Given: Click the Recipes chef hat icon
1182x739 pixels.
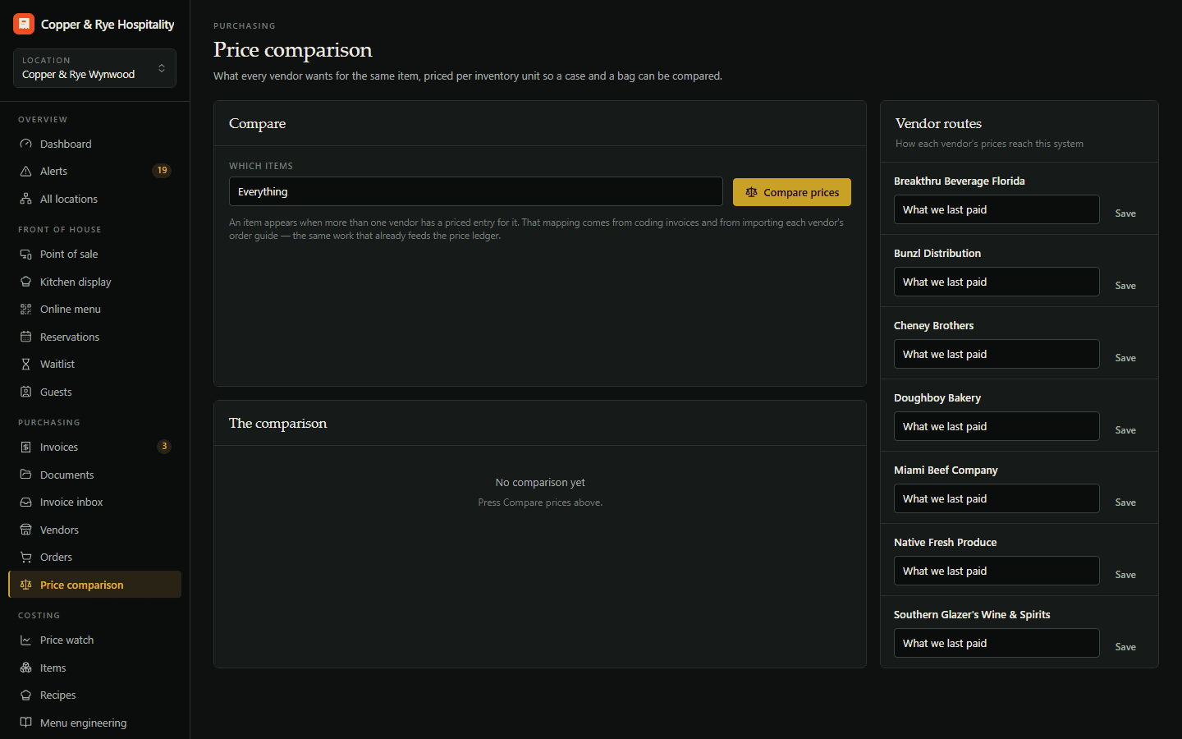Looking at the screenshot, I should tap(25, 695).
